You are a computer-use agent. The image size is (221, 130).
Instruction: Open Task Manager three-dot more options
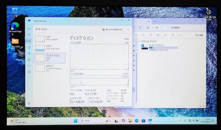pyautogui.click(x=128, y=29)
